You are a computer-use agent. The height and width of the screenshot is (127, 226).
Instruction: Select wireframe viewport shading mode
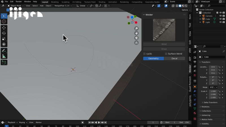coord(177,6)
